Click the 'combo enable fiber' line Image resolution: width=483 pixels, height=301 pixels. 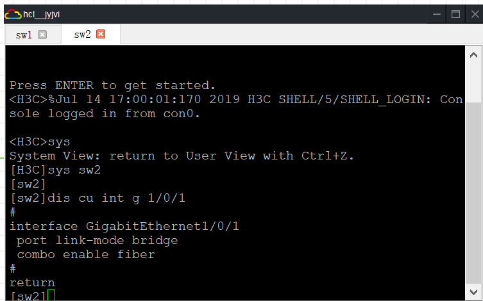(86, 254)
